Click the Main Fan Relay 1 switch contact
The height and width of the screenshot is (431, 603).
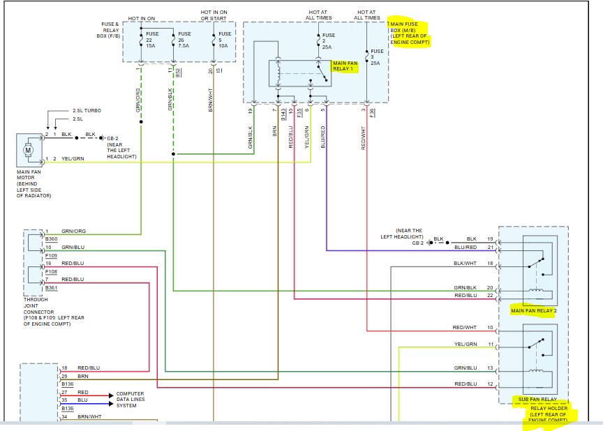pos(322,73)
